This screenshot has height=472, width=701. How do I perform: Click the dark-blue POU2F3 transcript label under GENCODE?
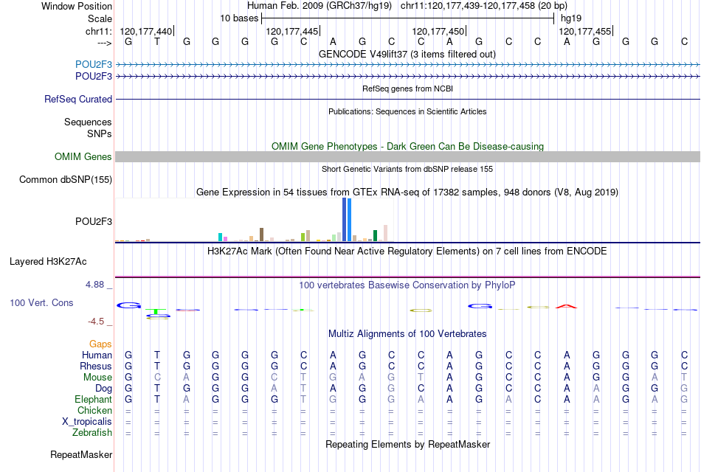pos(94,77)
